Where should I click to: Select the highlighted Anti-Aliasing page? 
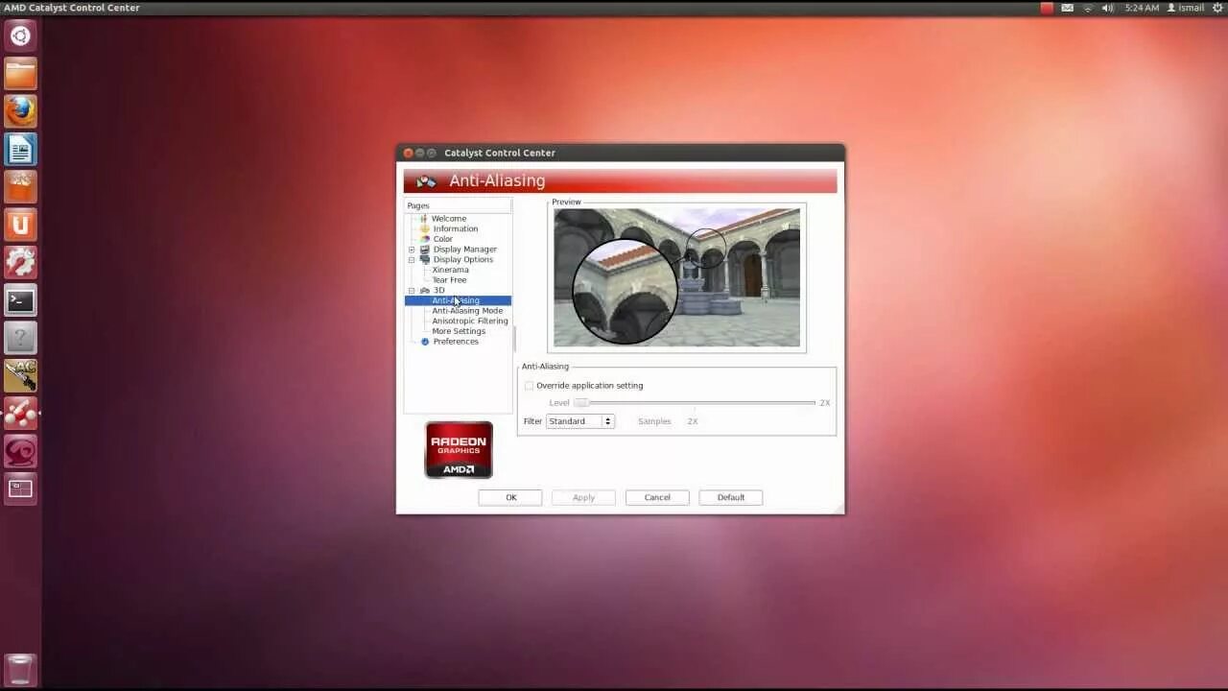point(458,300)
